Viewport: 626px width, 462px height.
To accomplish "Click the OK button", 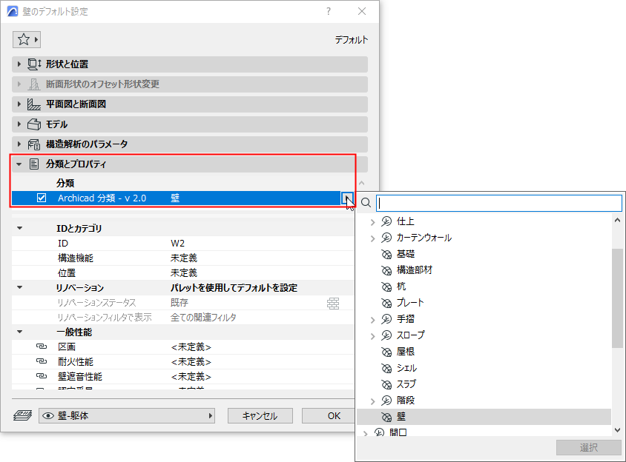I will click(x=328, y=416).
